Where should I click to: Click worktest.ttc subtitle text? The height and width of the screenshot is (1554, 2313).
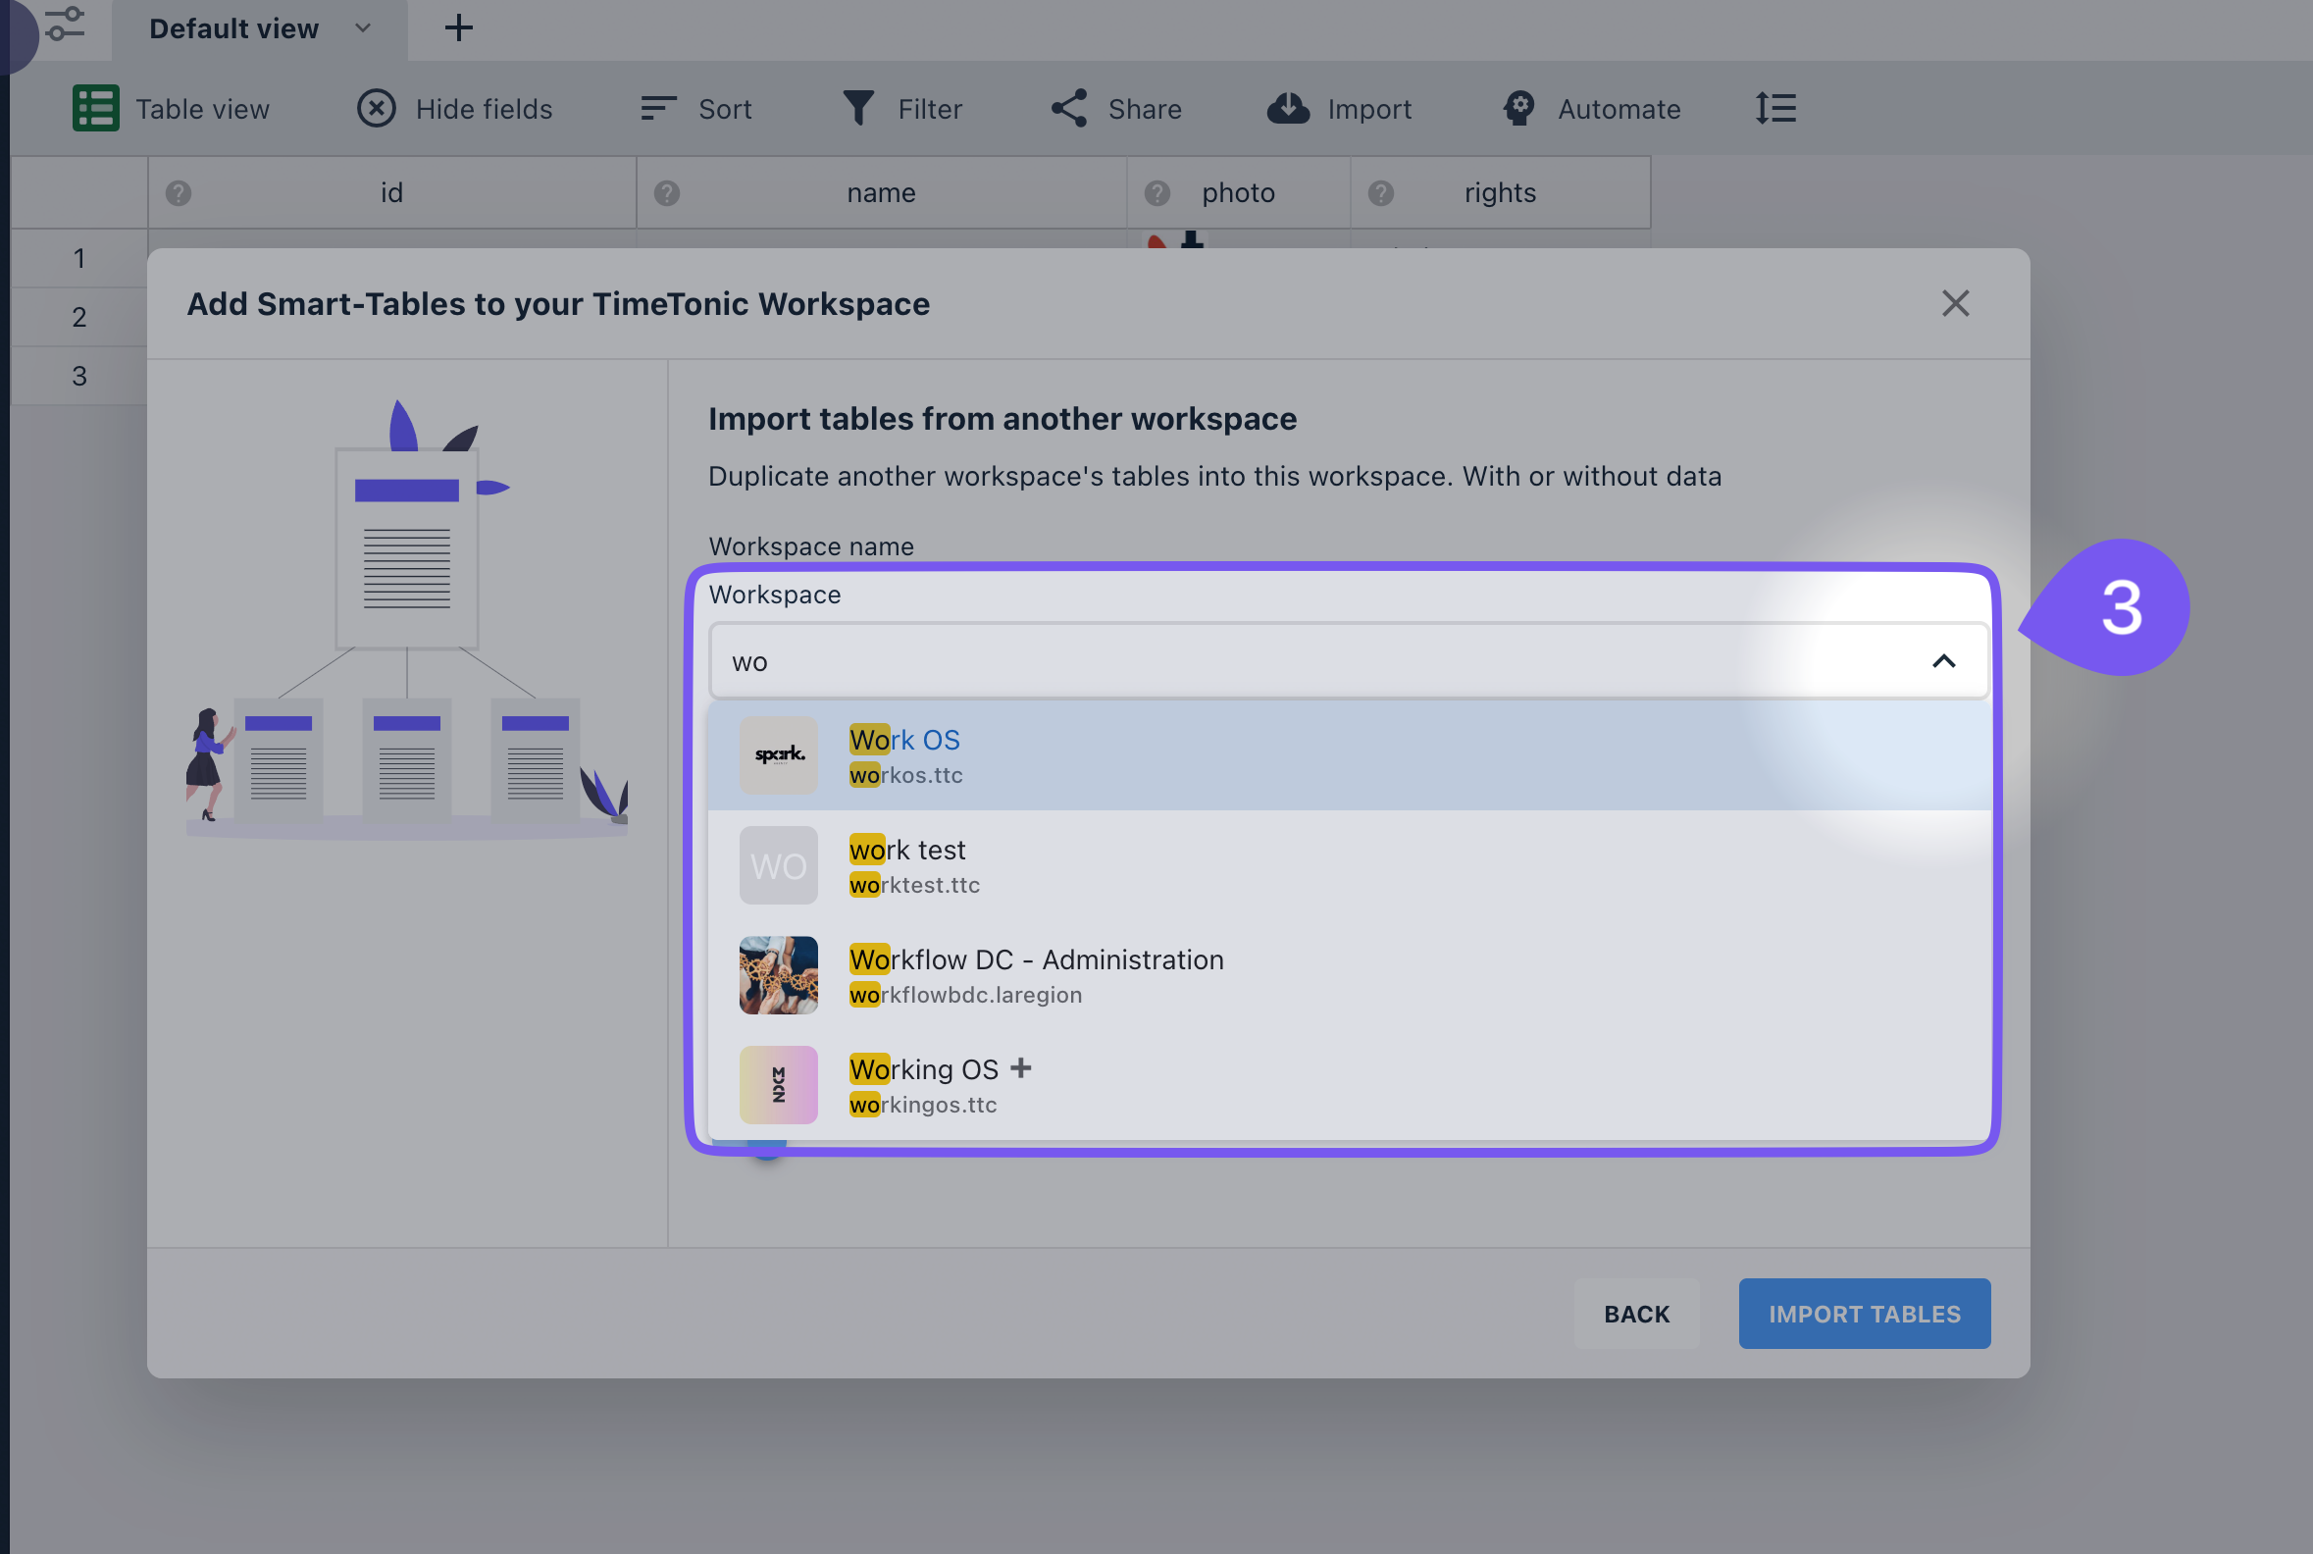coord(914,885)
